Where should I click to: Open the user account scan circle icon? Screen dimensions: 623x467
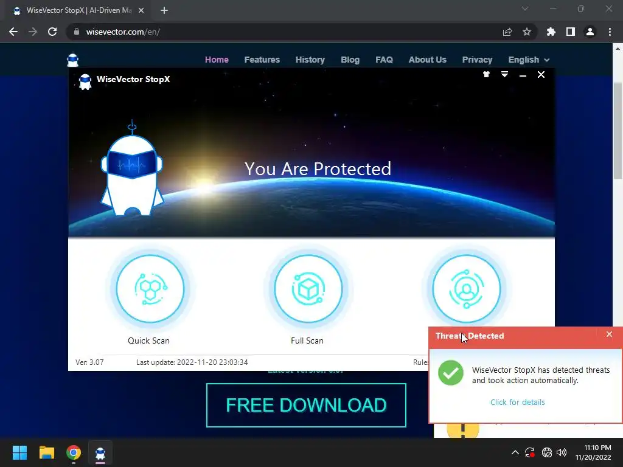pyautogui.click(x=466, y=289)
